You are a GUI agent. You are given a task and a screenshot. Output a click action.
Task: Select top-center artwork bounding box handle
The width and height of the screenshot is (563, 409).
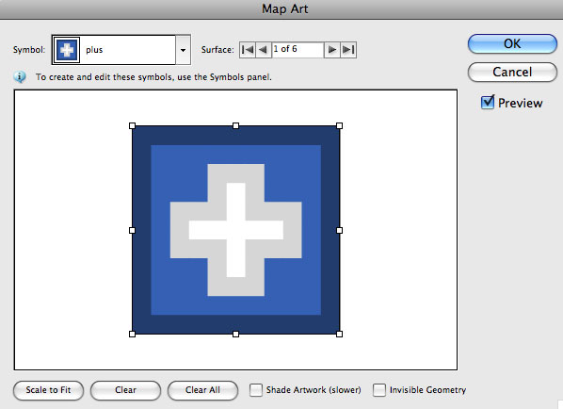(x=235, y=125)
